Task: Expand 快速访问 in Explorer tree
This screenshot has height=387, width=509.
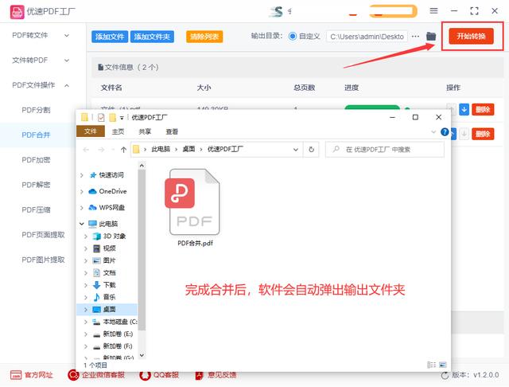Action: pyautogui.click(x=82, y=175)
